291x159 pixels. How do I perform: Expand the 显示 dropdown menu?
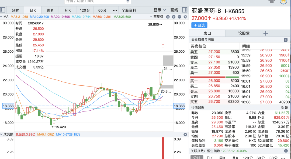[x=160, y=10]
